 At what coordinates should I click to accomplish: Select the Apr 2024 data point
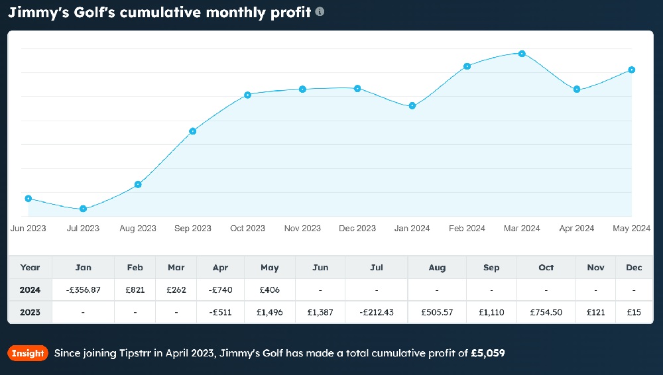click(577, 89)
